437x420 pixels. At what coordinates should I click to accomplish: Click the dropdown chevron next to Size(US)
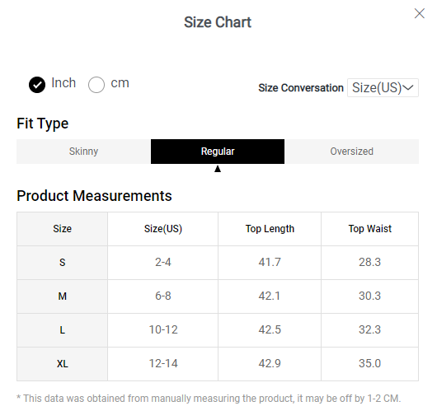pos(408,88)
